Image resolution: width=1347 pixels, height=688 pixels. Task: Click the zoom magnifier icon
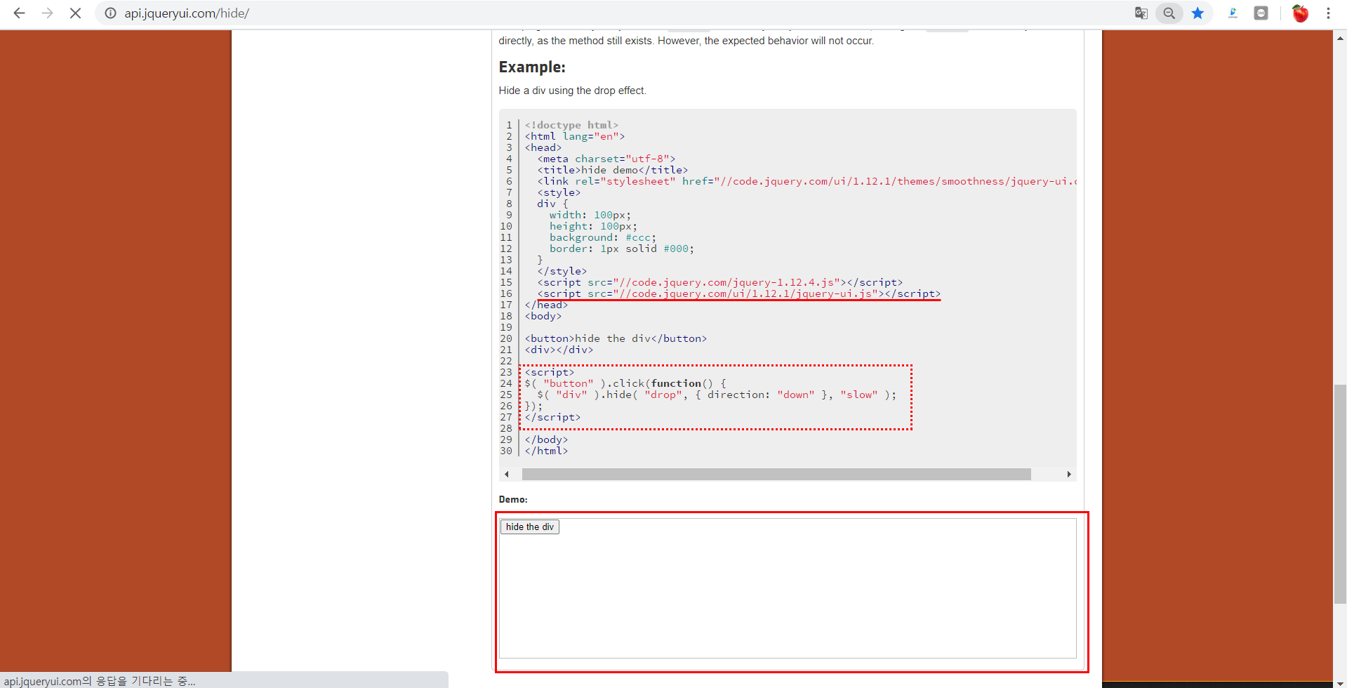[1169, 13]
